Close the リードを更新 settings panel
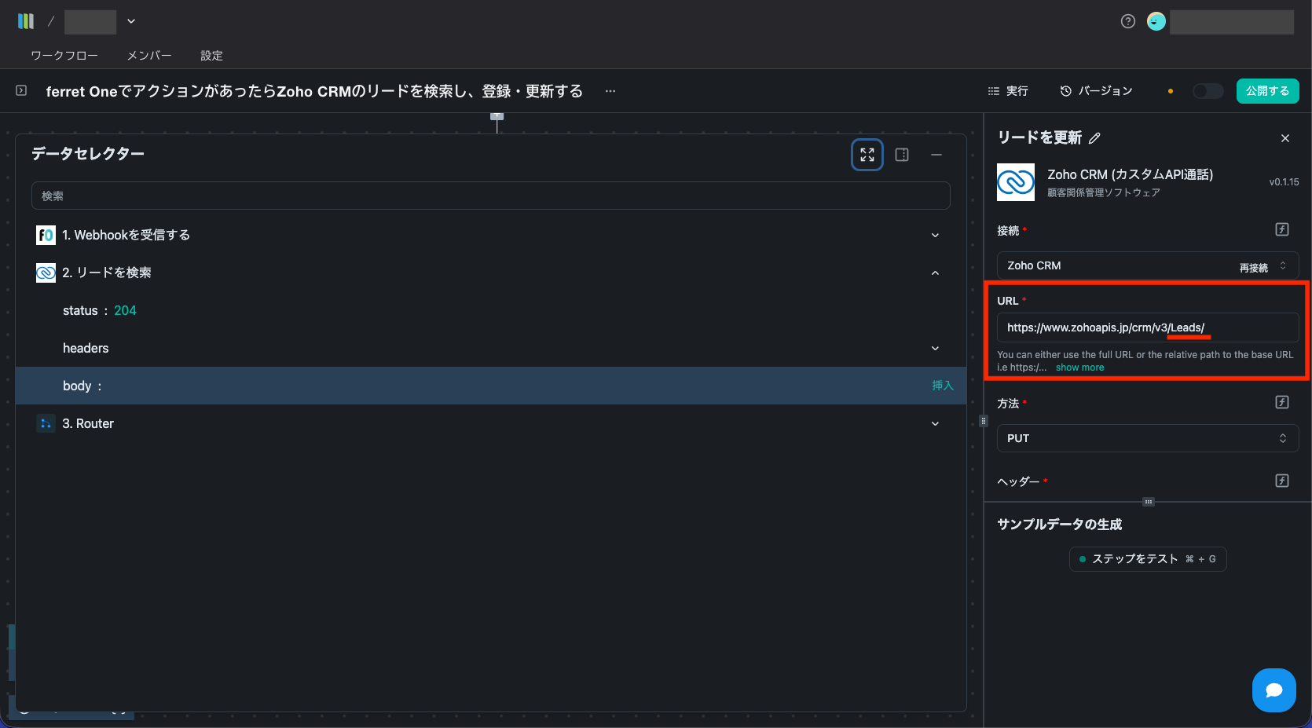Viewport: 1312px width, 728px height. click(x=1285, y=138)
